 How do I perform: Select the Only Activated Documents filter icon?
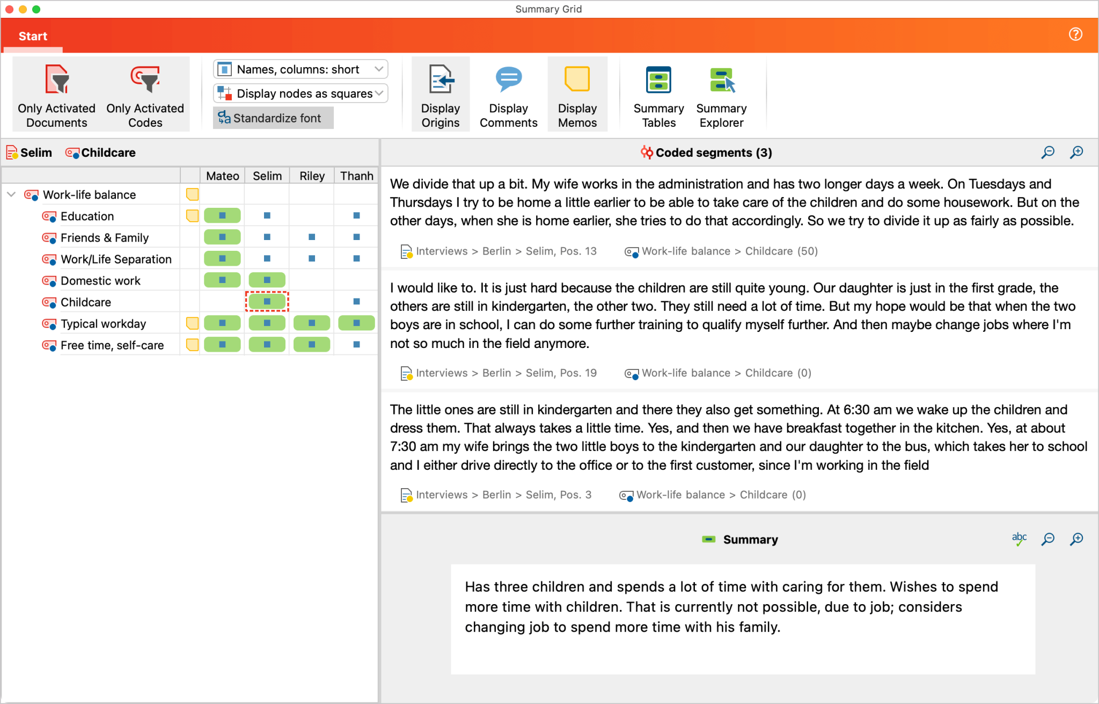[56, 94]
